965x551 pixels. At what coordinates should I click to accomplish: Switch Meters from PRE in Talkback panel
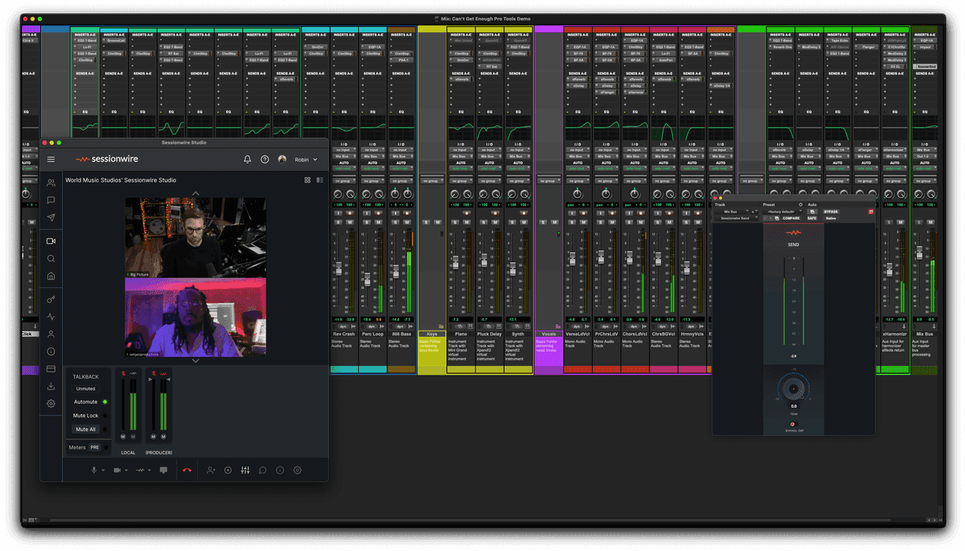[95, 447]
